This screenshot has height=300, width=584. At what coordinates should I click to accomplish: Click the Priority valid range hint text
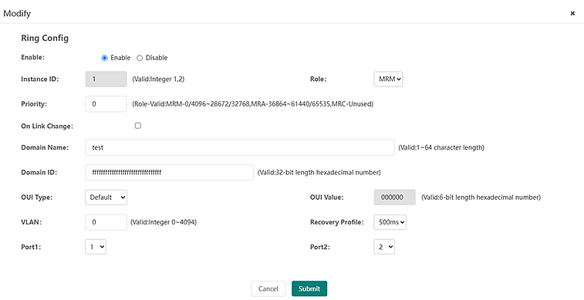pos(253,104)
